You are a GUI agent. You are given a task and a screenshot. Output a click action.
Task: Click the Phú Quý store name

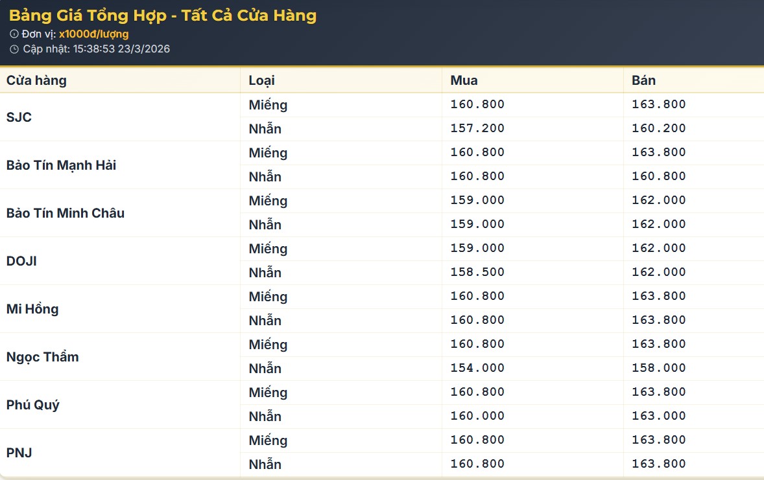(33, 405)
